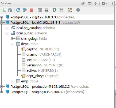Click elephant icon of production data source
Screen dimensions: 116x108
point(7,86)
